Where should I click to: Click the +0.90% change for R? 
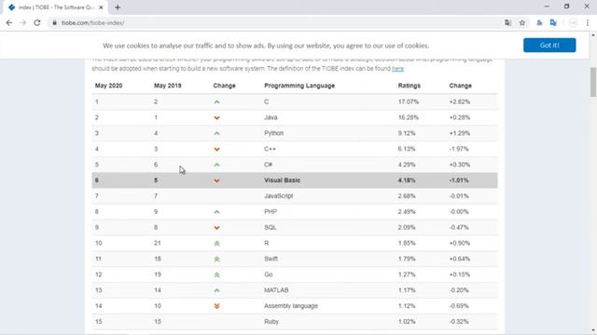pos(460,243)
